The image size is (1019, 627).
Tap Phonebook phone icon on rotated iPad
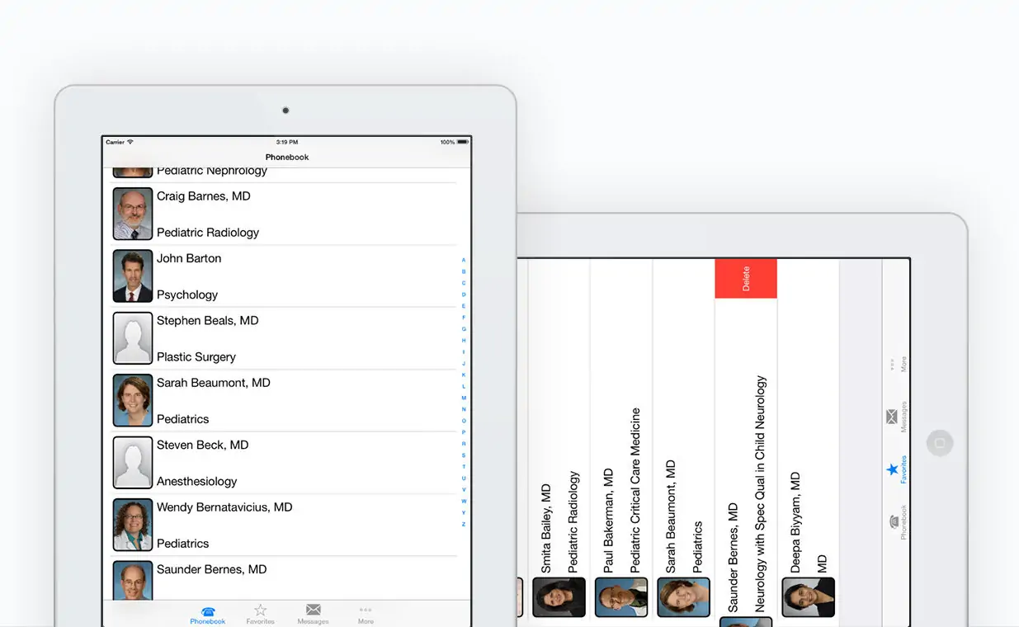[894, 521]
